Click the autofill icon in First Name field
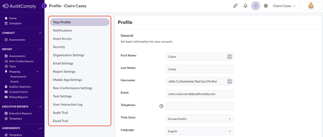The image size is (323, 137). point(230,57)
